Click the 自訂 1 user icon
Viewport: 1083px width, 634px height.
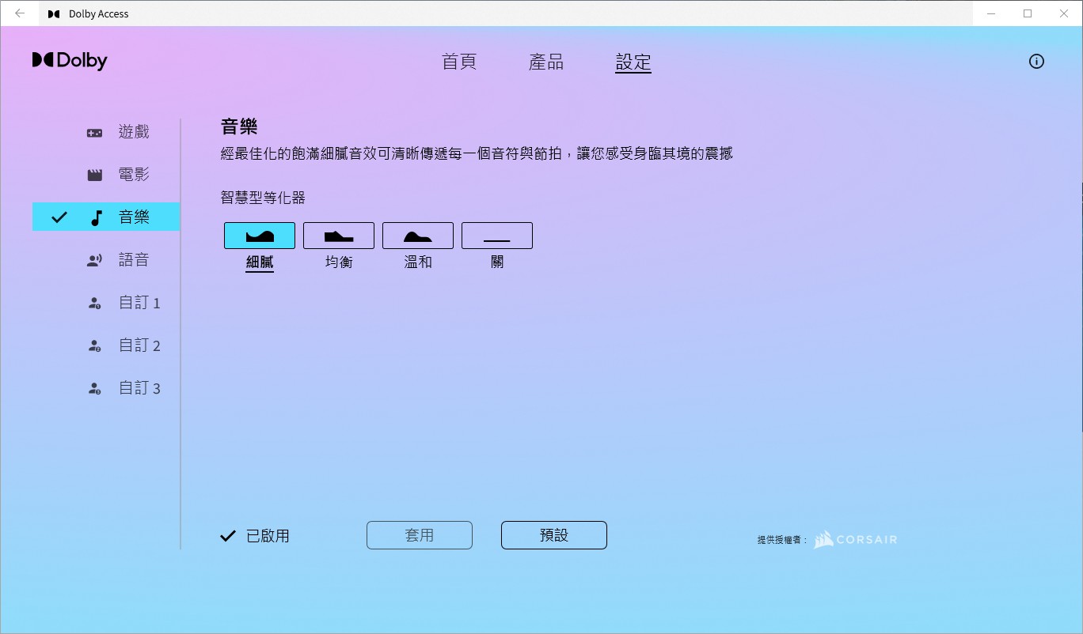pyautogui.click(x=94, y=303)
